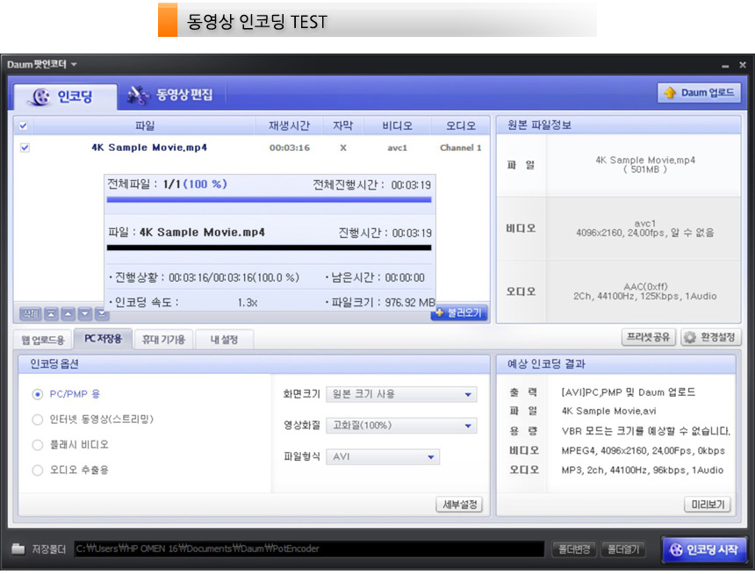
Task: Open the 파일형식 AVI format dropdown
Action: 382,457
